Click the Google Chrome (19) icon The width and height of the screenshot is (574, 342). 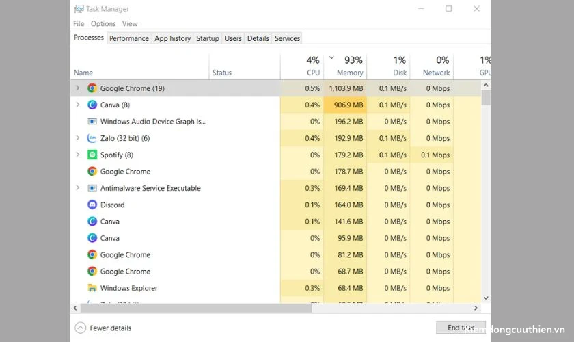coord(92,88)
